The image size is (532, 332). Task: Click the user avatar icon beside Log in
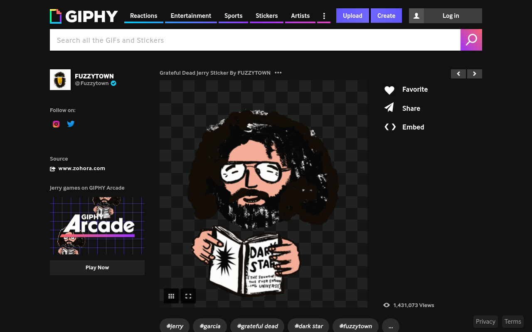[x=416, y=16]
